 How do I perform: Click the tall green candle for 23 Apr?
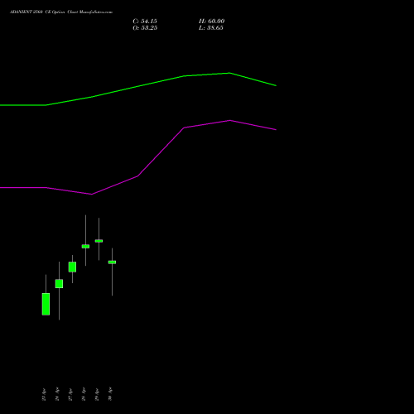click(x=46, y=304)
